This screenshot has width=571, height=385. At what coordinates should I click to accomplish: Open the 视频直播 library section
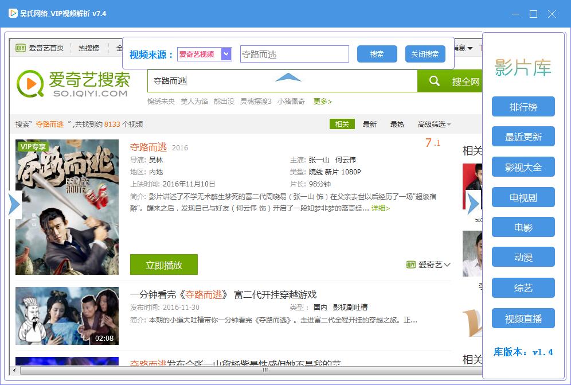pos(523,318)
